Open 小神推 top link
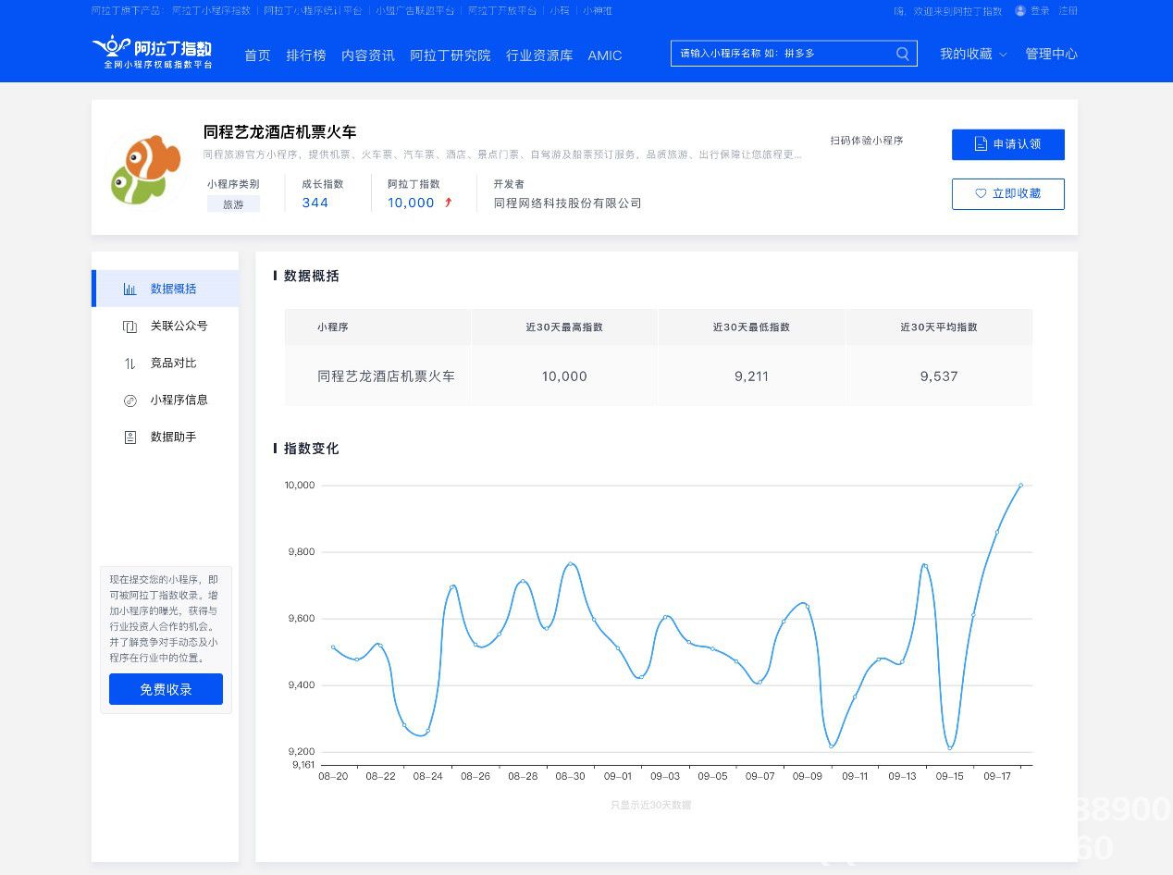Screen dimensions: 1173x875 pos(598,11)
